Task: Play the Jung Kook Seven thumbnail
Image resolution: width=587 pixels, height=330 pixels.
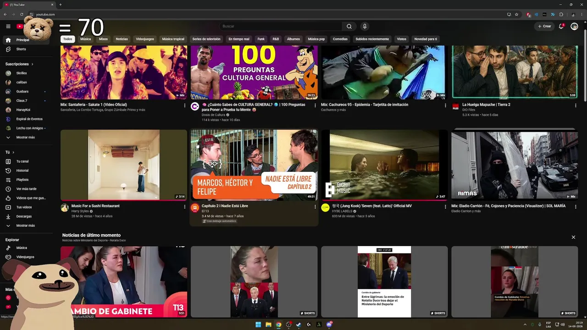Action: point(384,165)
